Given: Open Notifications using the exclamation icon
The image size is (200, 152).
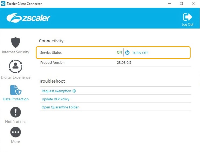Looking at the screenshot, I should pyautogui.click(x=16, y=112).
